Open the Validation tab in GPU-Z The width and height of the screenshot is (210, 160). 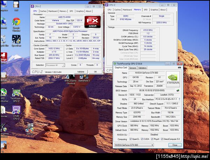[142, 68]
